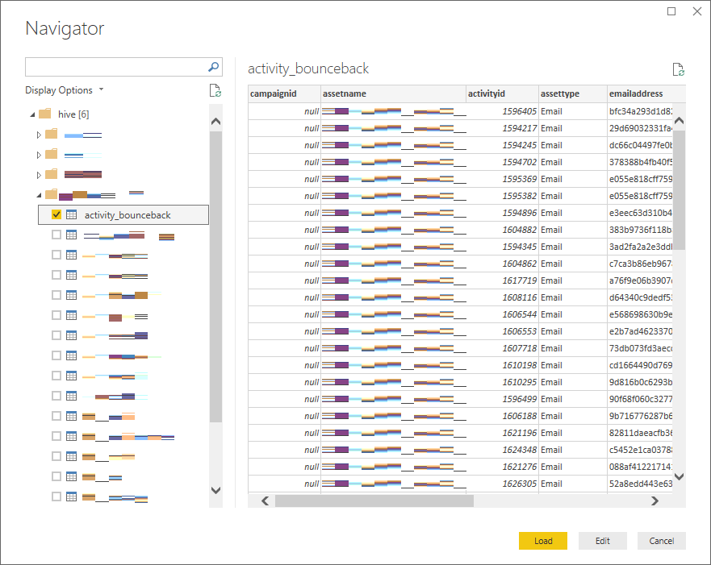Click the assettype column header
The height and width of the screenshot is (565, 711).
point(573,93)
